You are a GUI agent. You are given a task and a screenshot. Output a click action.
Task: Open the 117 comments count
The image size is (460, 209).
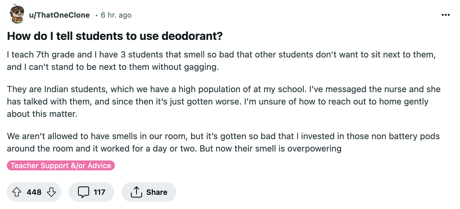coord(99,192)
